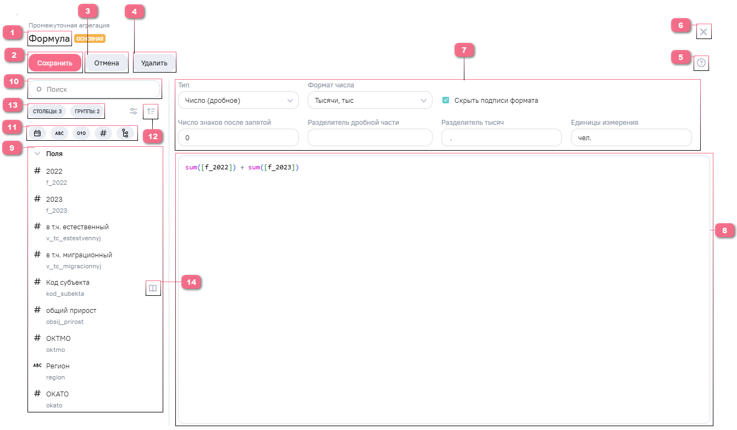Screen dimensions: 737x430
Task: Click the hierarchy tree filter icon
Action: [125, 133]
